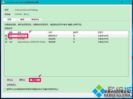Screen dimensions: 133x99
Task: Select the SYSTEM permission entry
Action: pos(66,39)
